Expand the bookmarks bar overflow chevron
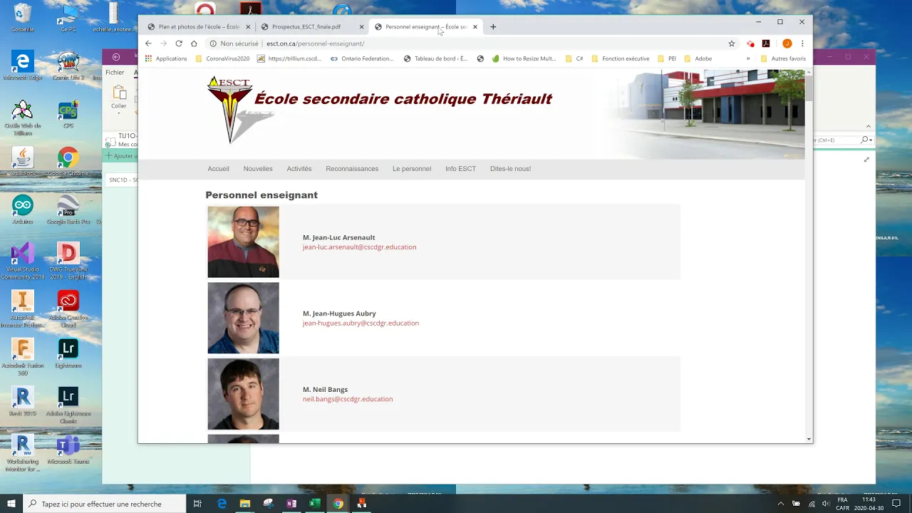912x513 pixels. tap(748, 58)
